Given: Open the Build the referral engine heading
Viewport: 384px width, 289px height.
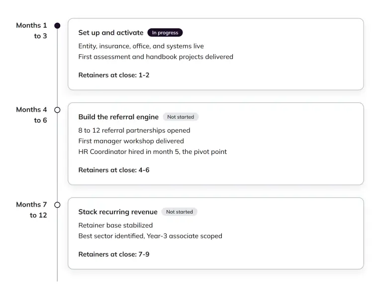Looking at the screenshot, I should [118, 117].
